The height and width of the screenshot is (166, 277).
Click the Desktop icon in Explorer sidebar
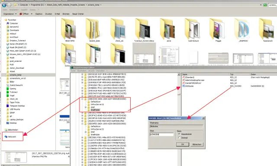click(x=8, y=123)
